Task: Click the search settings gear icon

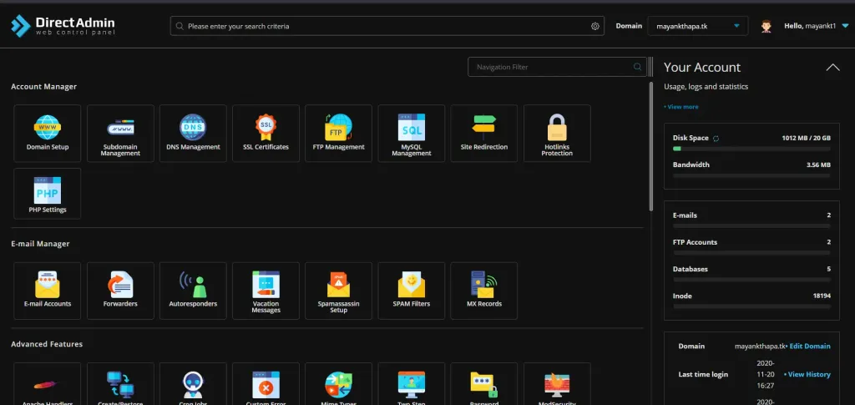Action: point(595,26)
